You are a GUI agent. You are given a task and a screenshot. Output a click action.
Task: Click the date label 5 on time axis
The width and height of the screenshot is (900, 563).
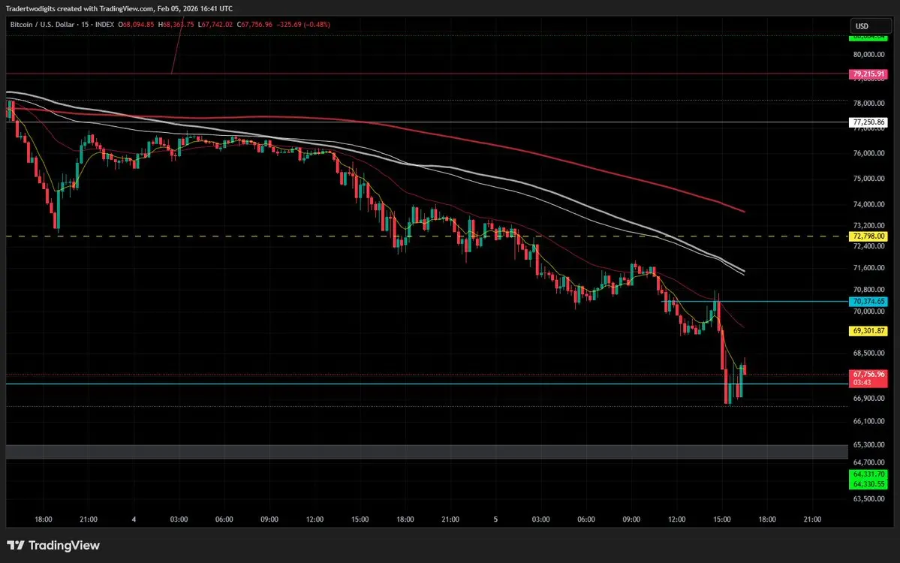(495, 519)
